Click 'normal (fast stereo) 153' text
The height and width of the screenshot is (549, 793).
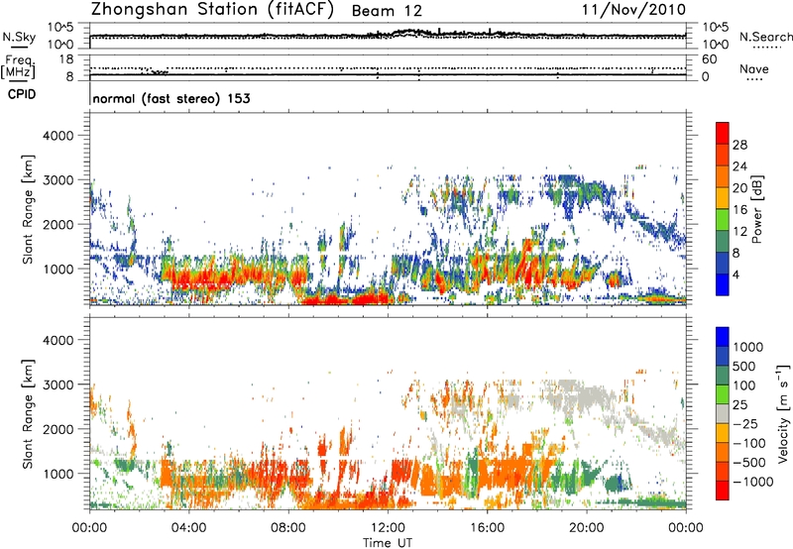(x=171, y=99)
